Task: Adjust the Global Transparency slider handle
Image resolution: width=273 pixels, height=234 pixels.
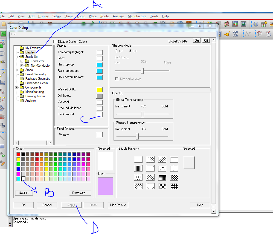Action: pos(143,114)
